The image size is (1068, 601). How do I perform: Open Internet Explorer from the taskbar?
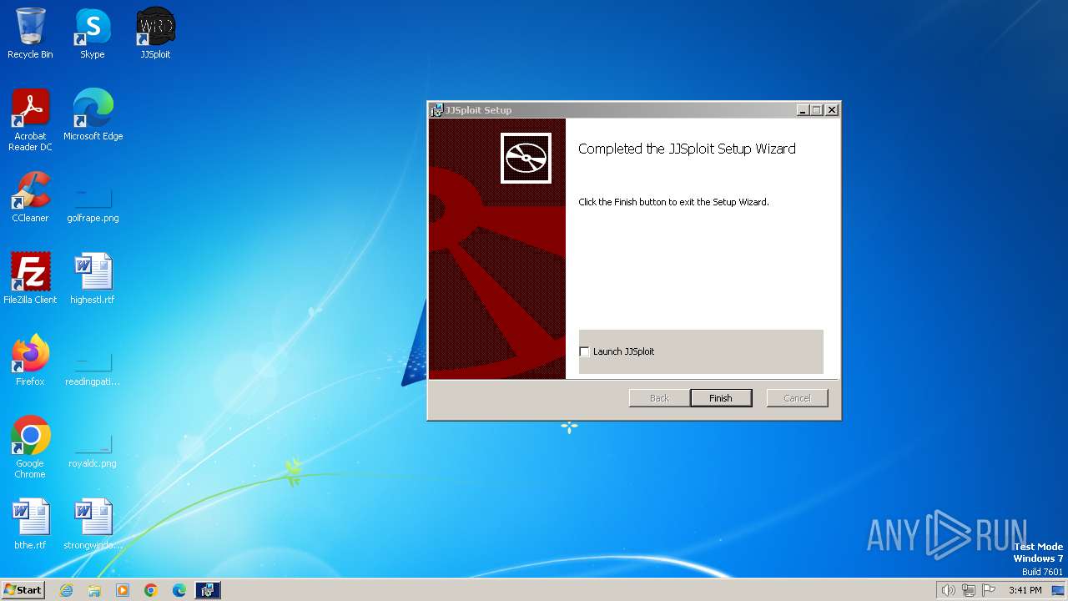tap(66, 590)
